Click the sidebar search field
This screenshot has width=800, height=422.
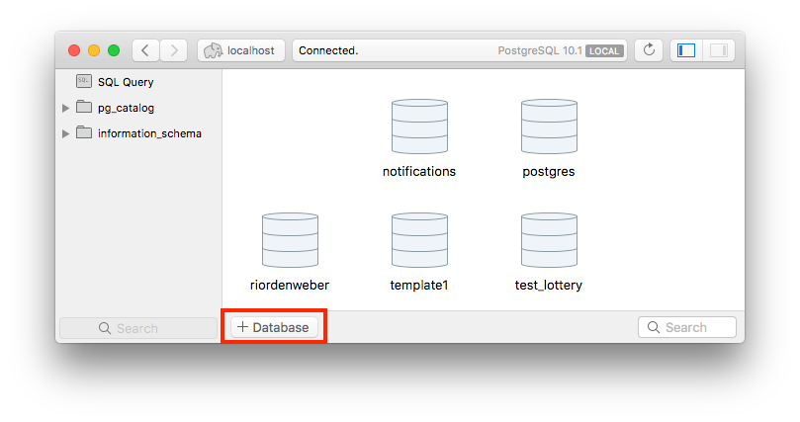138,328
